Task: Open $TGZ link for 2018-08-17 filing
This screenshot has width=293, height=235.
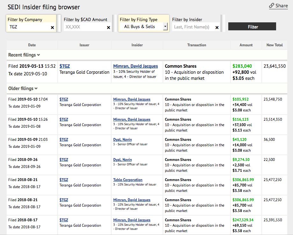Action: (64, 220)
